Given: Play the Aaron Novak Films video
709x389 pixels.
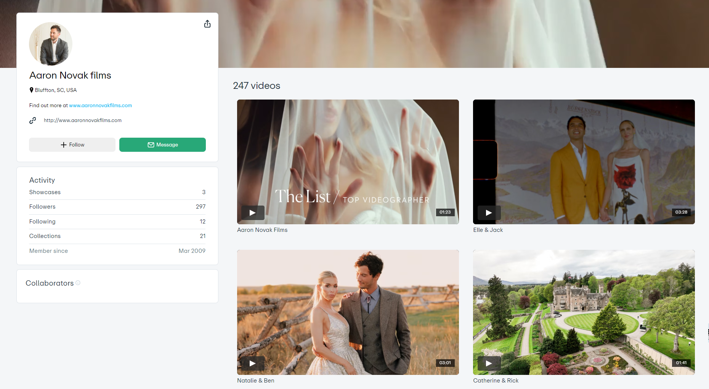Looking at the screenshot, I should pyautogui.click(x=252, y=212).
